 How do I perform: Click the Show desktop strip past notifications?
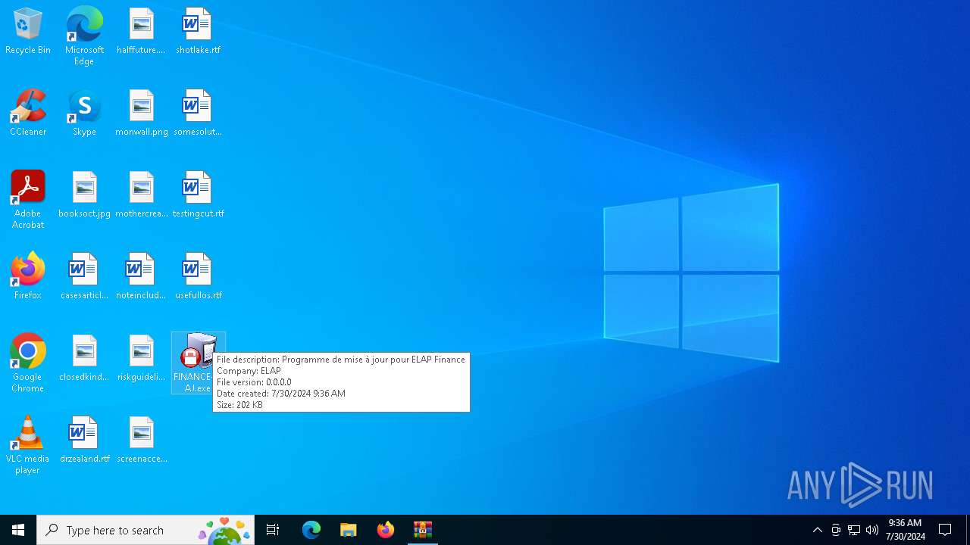(968, 530)
